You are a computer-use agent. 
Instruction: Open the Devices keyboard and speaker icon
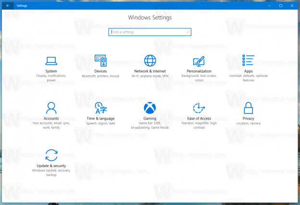(x=100, y=60)
